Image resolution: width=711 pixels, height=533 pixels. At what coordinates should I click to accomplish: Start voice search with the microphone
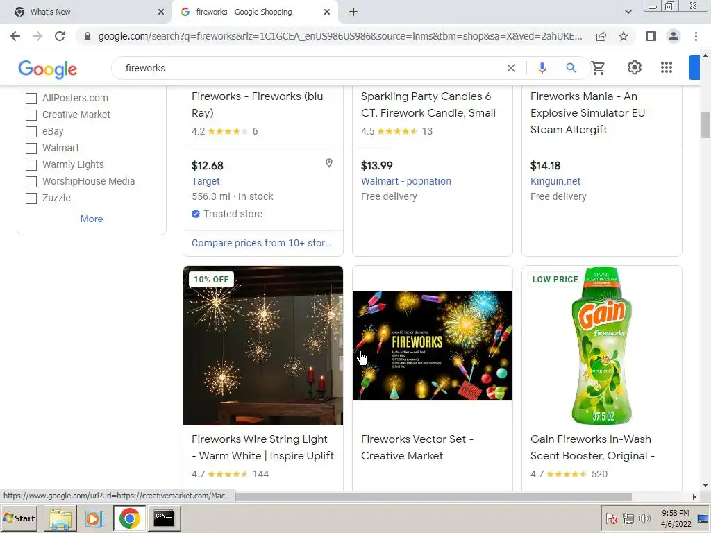click(x=542, y=68)
